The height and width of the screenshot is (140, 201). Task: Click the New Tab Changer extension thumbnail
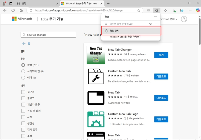pos(96,55)
